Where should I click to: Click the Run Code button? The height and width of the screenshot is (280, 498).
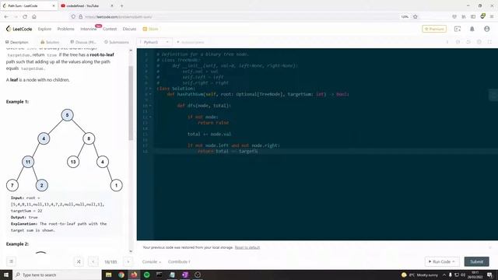click(x=442, y=261)
